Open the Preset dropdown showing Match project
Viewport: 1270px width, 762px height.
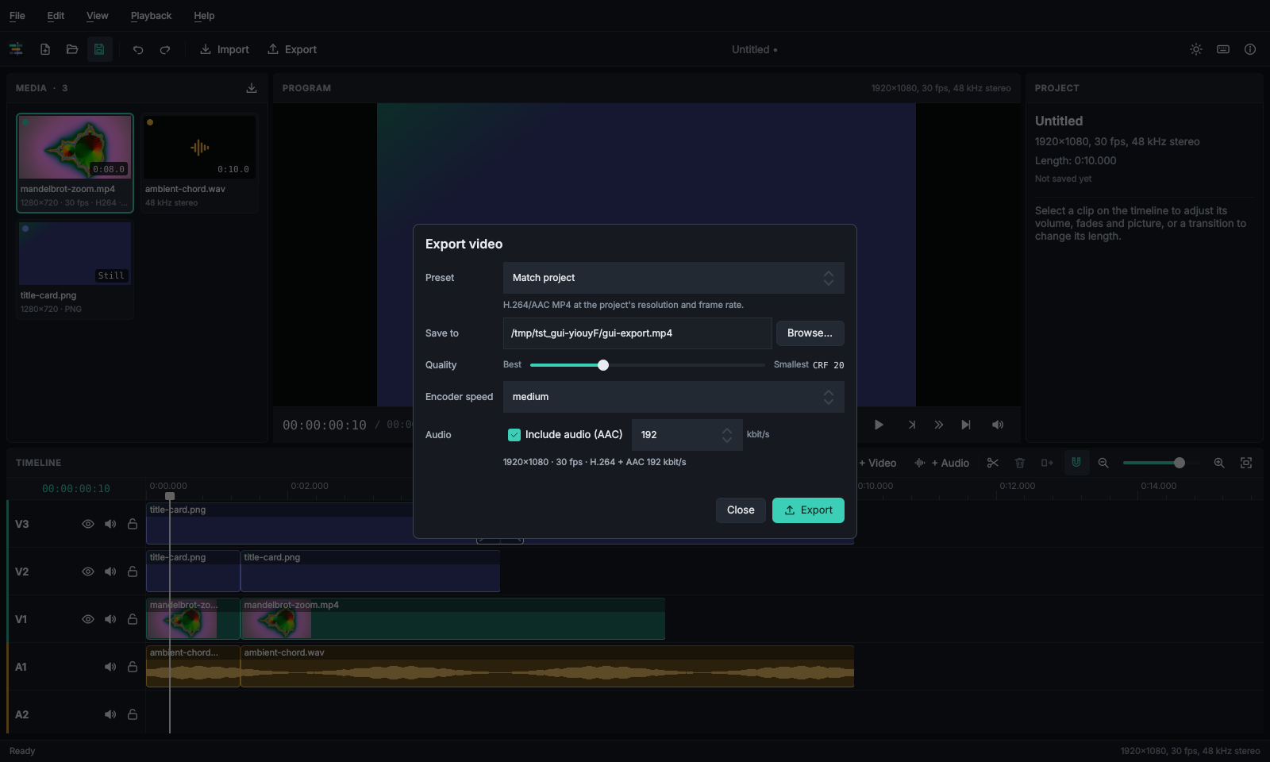[674, 278]
